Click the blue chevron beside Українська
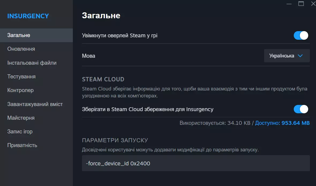 point(300,56)
